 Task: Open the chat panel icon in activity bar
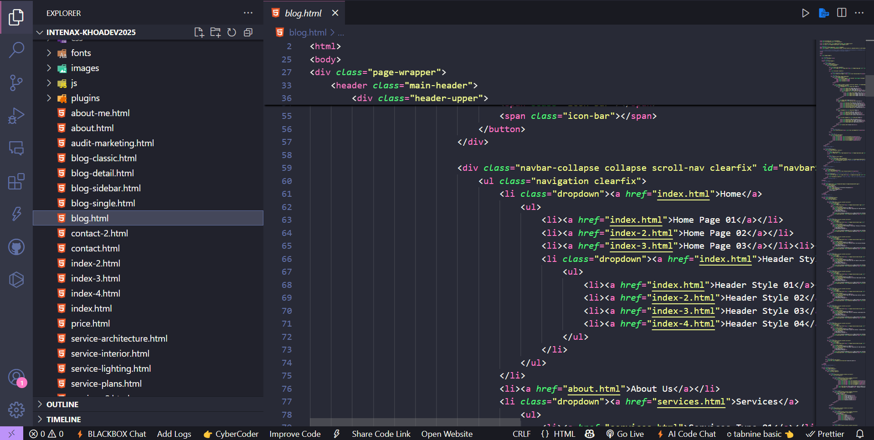click(16, 148)
